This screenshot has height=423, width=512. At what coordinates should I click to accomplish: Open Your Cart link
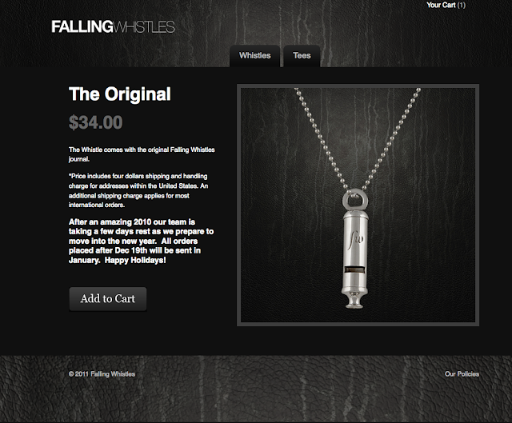click(441, 5)
